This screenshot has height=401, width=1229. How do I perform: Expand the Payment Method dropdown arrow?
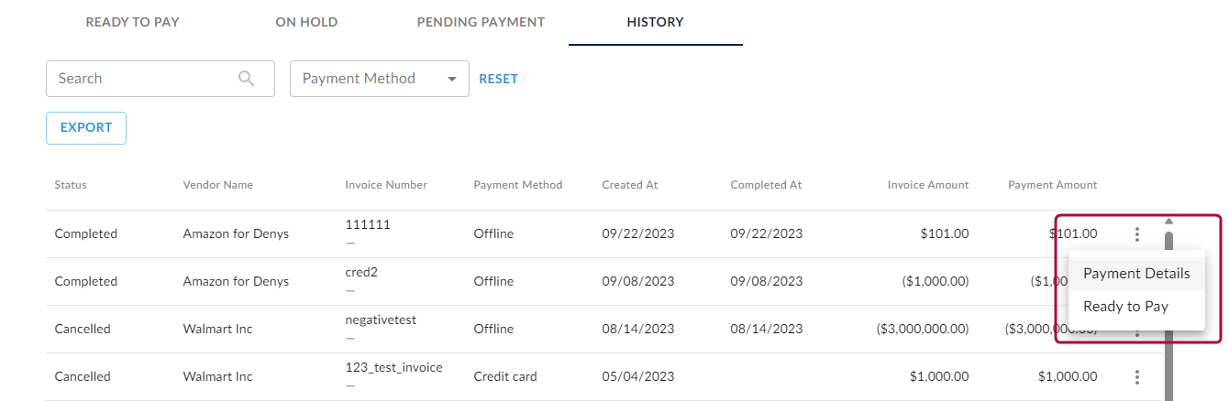[452, 79]
